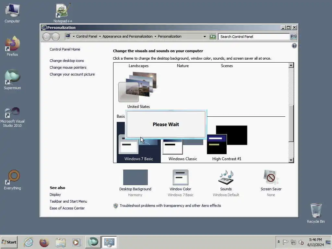Select the High Contrast #1 theme
Viewport: 332px width, 249px height.
coord(227,143)
